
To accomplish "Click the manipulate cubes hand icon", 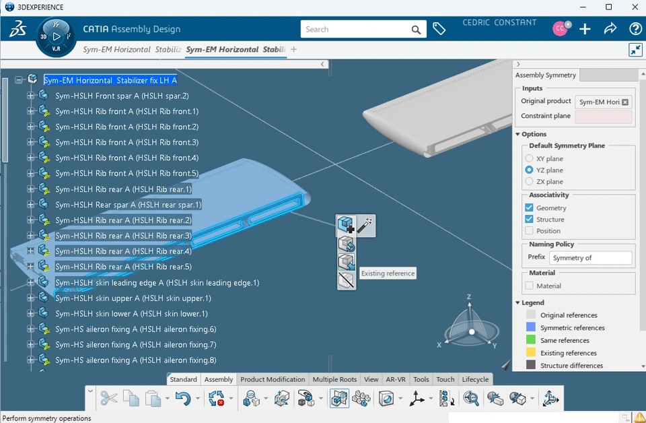I will pos(306,399).
